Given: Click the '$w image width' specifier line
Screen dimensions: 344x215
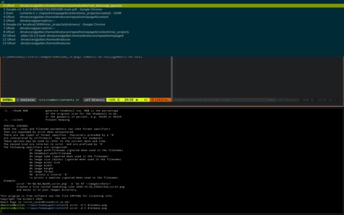Looking at the screenshot, I should click(x=41, y=166).
